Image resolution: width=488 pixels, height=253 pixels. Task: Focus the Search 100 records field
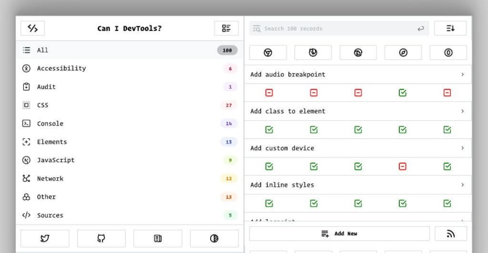[339, 29]
